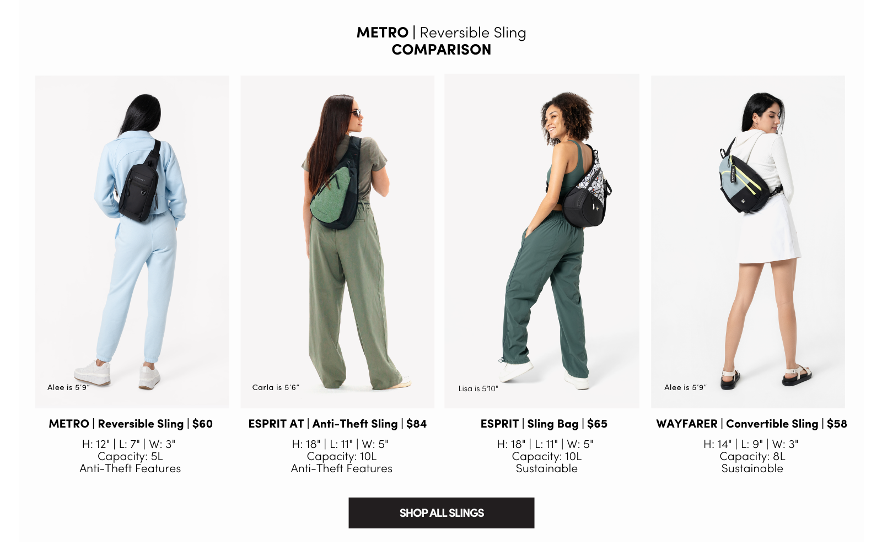Select the ESPRIT AT | Anti-Theft Sling | $84 title
Viewport: 882px width, 551px height.
(x=337, y=424)
